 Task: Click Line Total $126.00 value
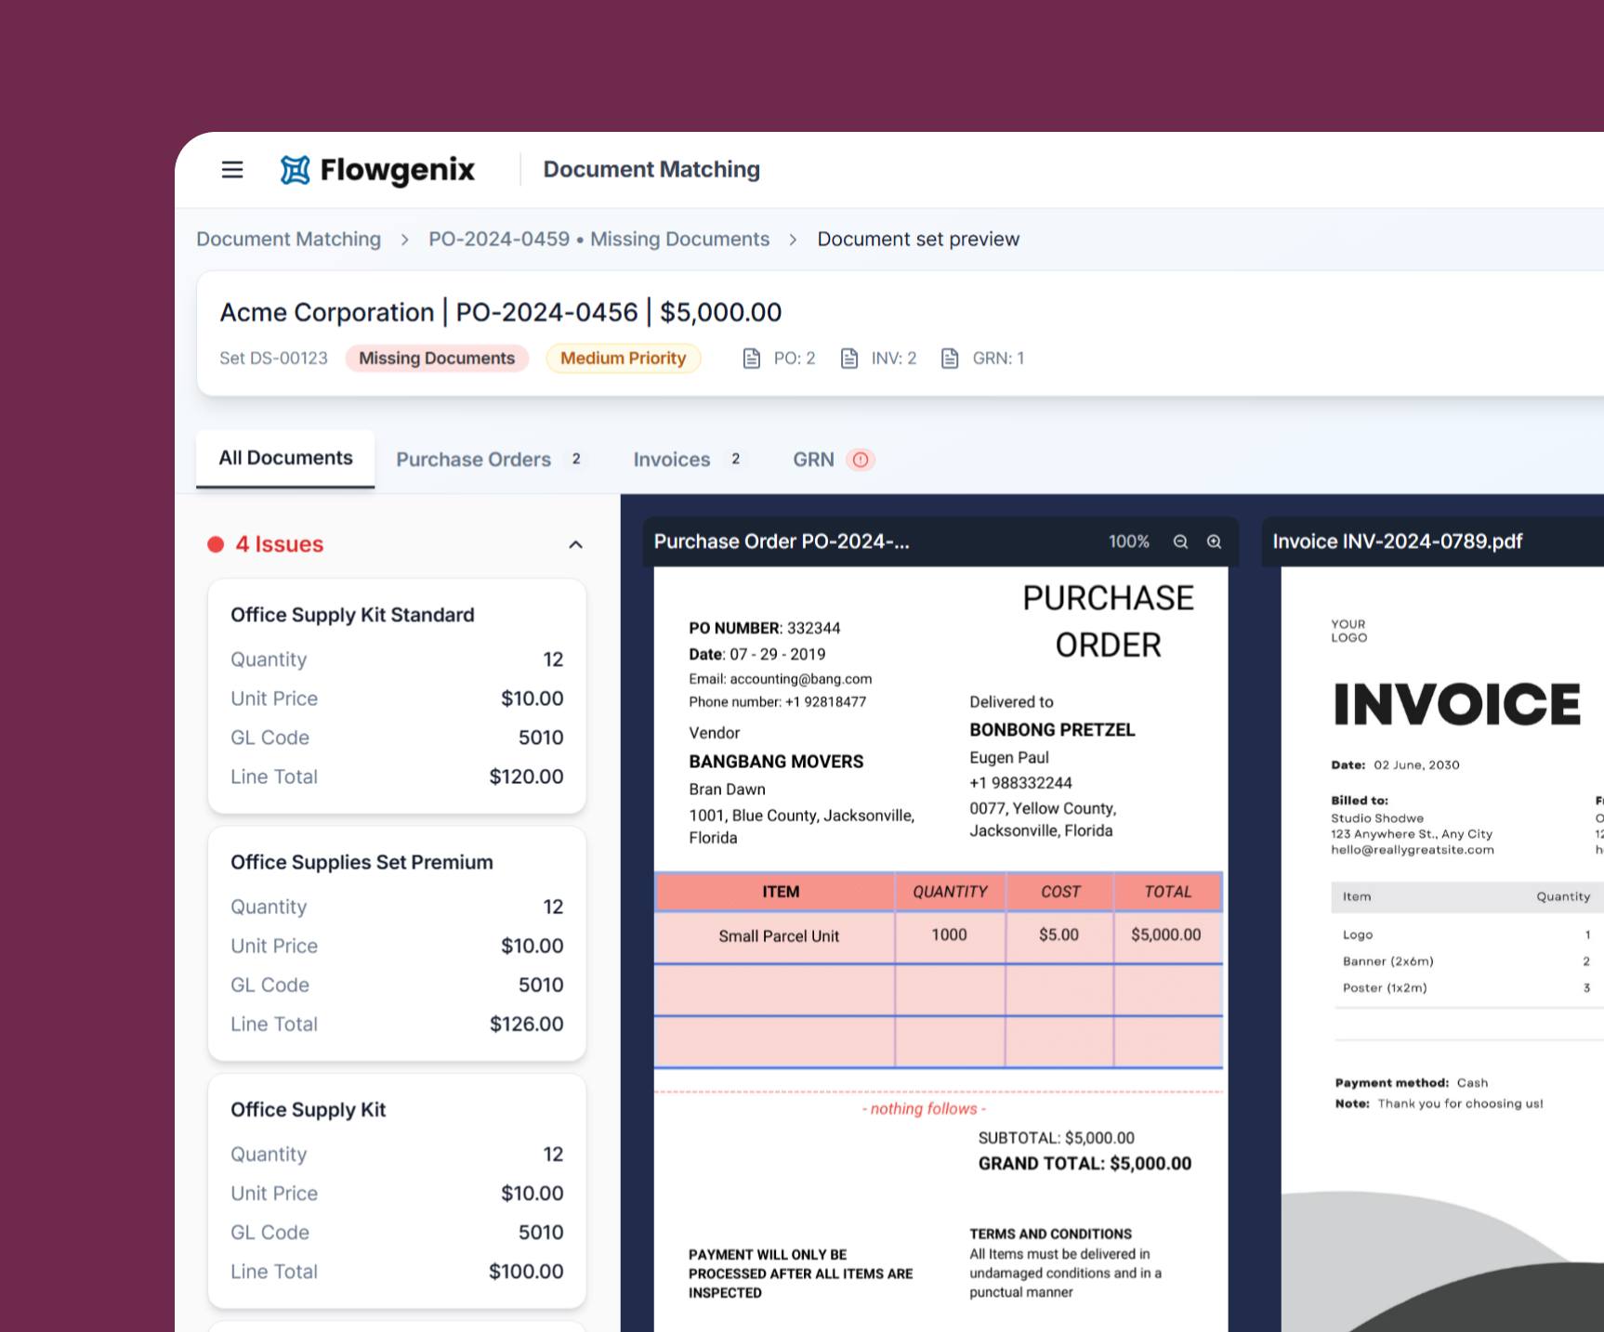(x=526, y=1024)
